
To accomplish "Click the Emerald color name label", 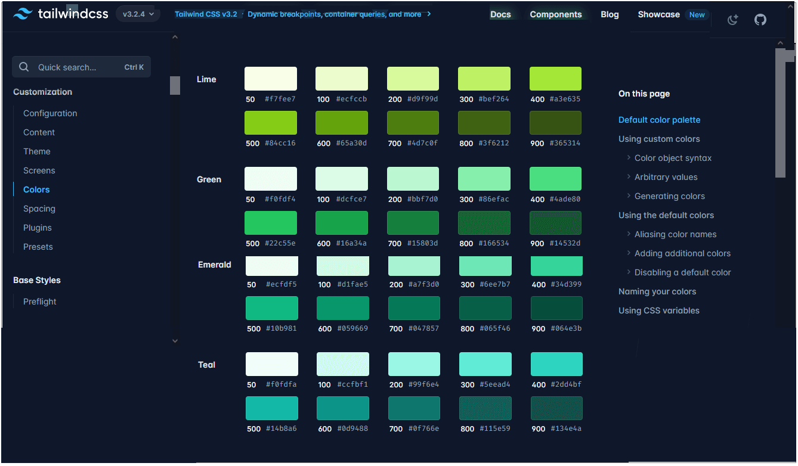I will [215, 265].
